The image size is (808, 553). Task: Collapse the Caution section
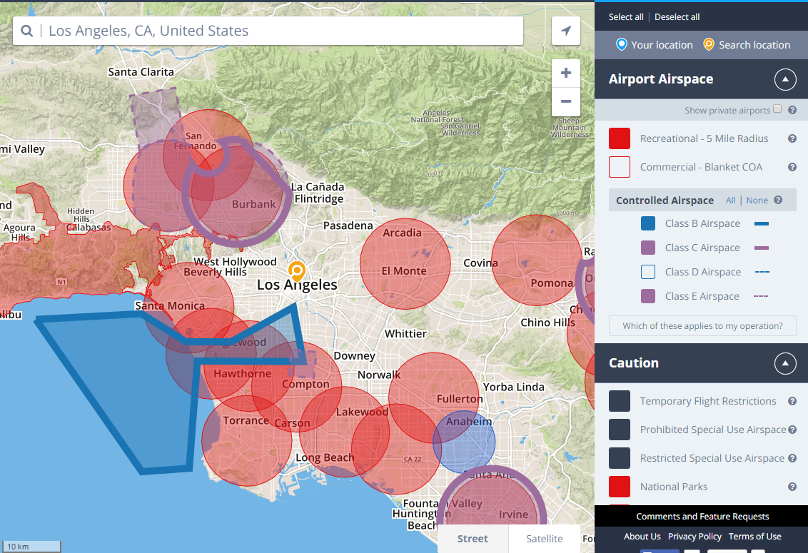tap(785, 363)
